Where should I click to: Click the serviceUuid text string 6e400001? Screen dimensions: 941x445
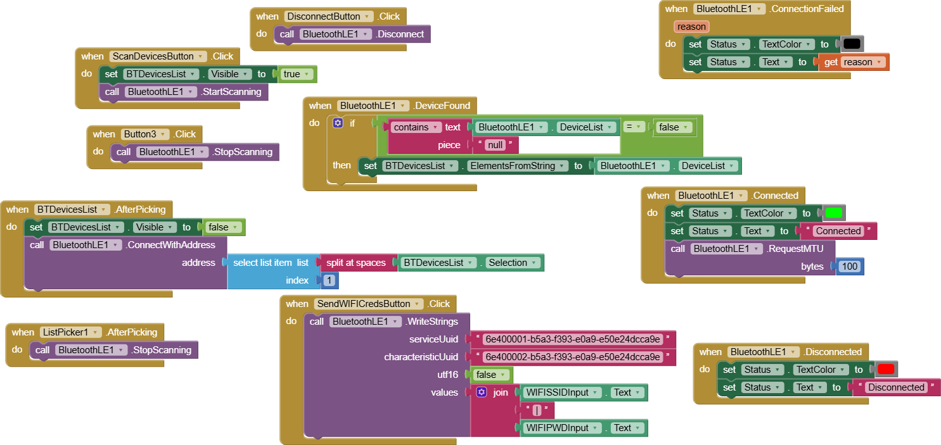[x=573, y=339]
